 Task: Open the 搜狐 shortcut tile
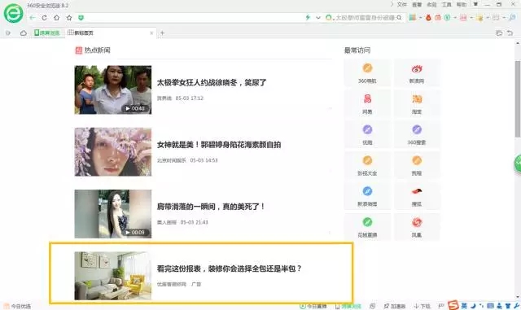[417, 196]
